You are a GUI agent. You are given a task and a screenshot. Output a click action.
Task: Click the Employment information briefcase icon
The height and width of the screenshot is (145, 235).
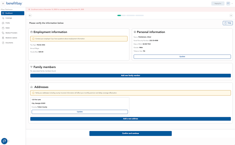32,32
